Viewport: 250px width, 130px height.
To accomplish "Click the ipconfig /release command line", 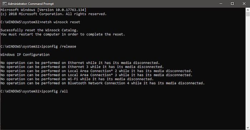I will tap(38, 47).
